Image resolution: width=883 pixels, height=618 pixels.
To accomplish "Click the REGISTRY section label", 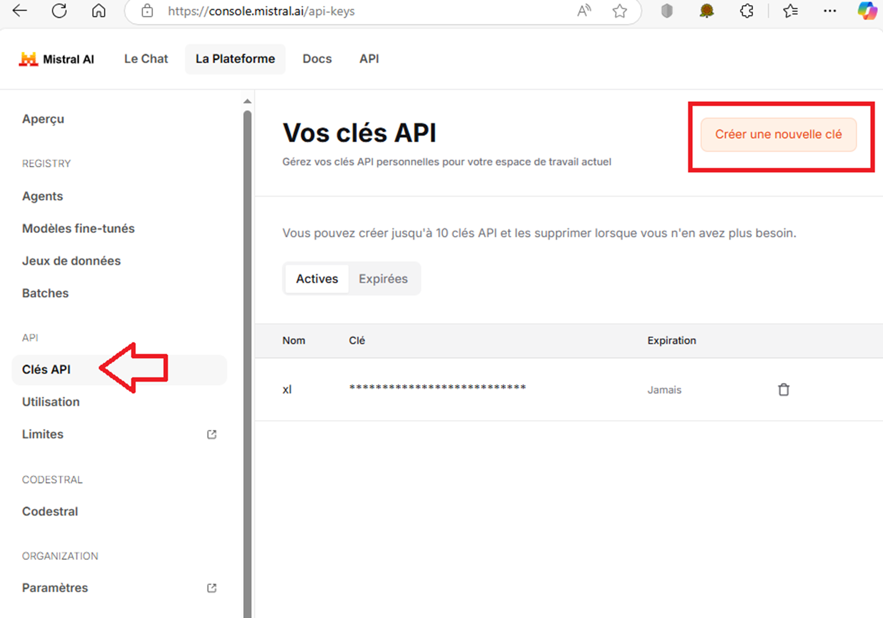I will coord(47,164).
